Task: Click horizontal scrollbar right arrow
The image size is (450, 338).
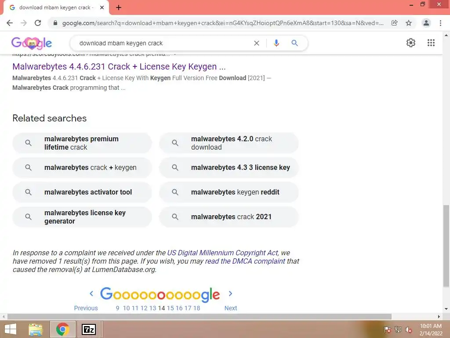Action: coord(439,316)
